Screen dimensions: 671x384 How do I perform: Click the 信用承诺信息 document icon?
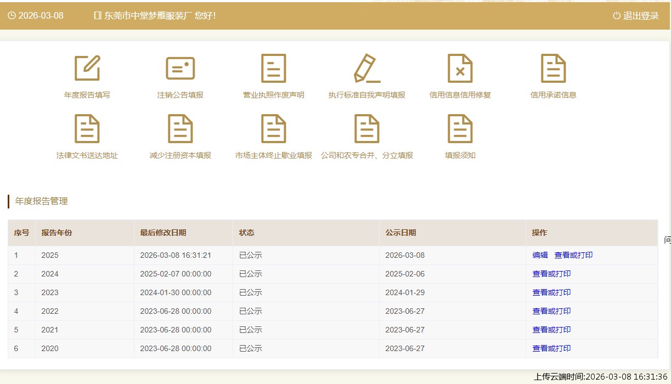point(553,69)
